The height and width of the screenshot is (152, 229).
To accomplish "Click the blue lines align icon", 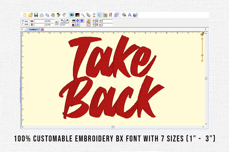I will pos(78,25).
